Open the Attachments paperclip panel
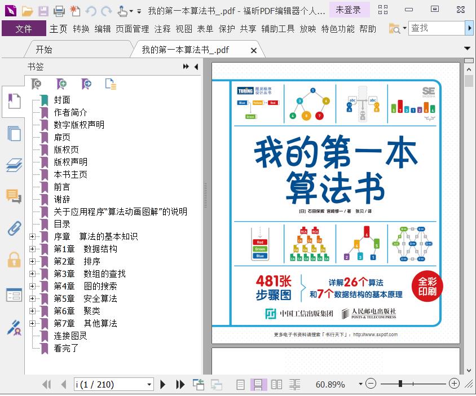The image size is (476, 396). tap(14, 228)
